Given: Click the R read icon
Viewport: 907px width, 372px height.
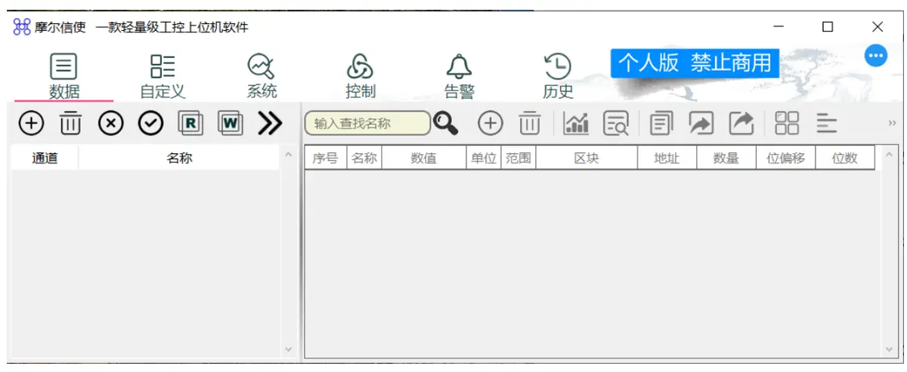Looking at the screenshot, I should [x=190, y=123].
